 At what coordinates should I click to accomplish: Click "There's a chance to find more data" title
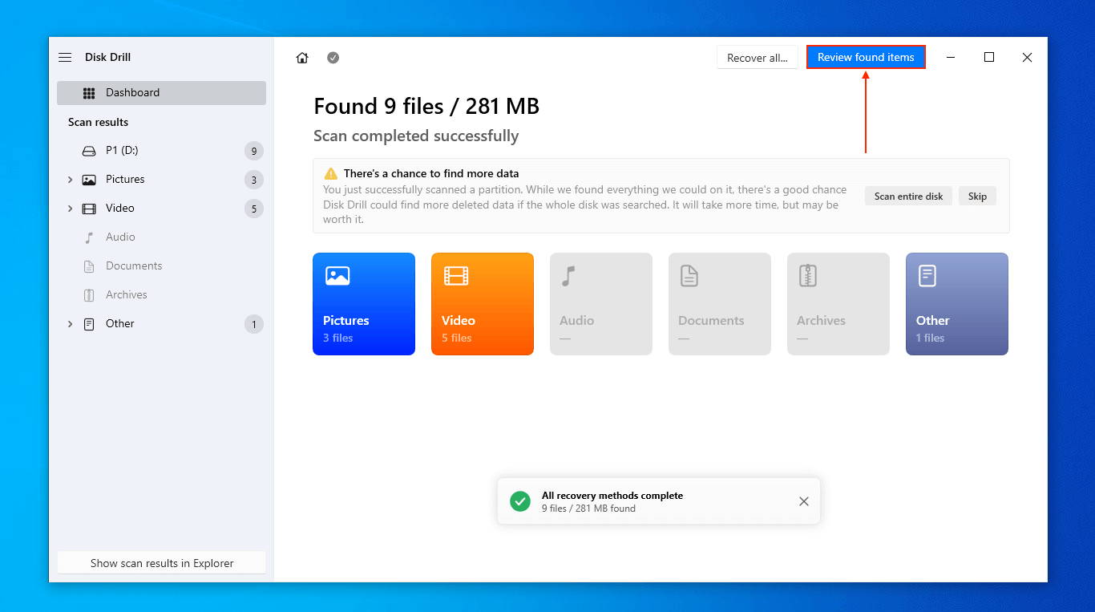431,173
